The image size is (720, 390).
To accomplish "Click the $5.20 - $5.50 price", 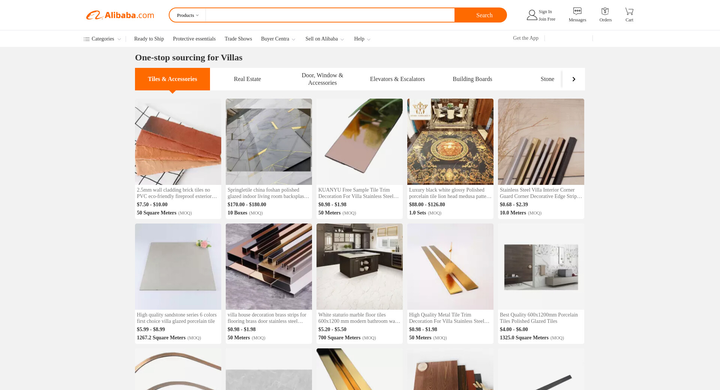I will point(332,330).
